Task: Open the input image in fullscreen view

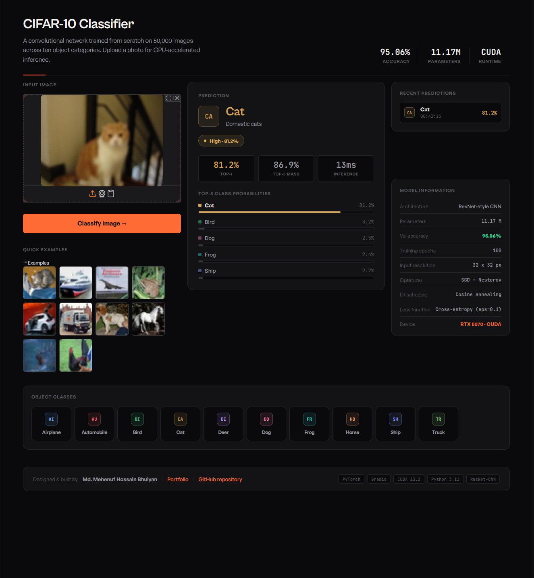Action: [169, 98]
